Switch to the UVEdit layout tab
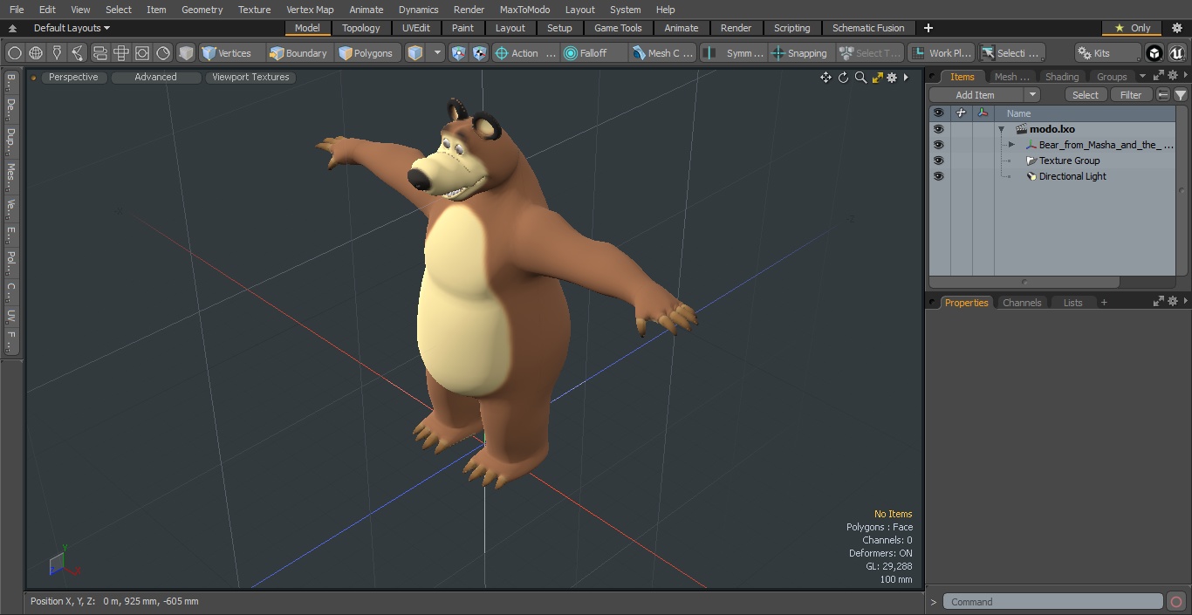Image resolution: width=1192 pixels, height=615 pixels. tap(416, 28)
